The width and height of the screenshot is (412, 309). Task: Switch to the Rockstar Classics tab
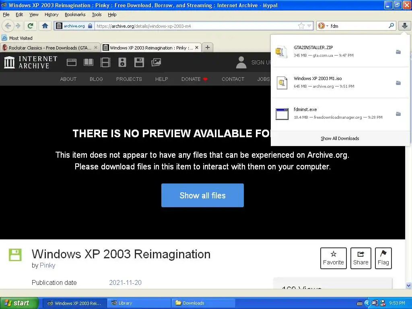coord(50,47)
